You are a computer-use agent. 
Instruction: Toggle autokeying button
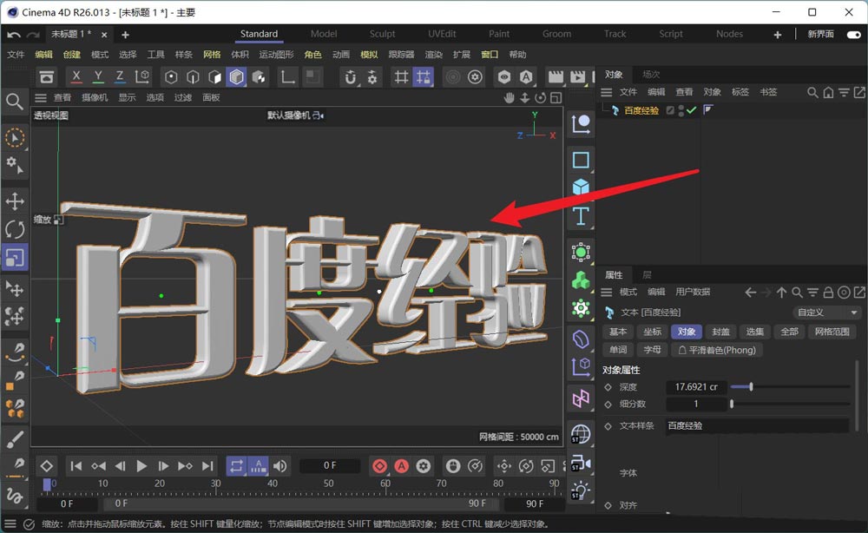(401, 466)
